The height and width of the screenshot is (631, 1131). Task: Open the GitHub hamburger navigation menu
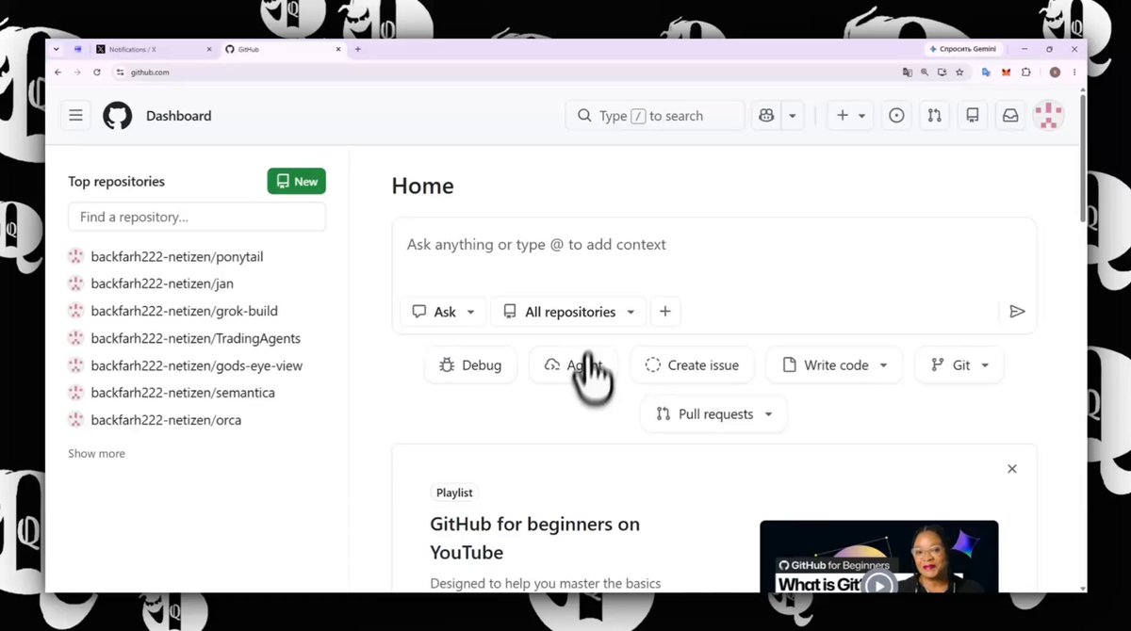[76, 116]
